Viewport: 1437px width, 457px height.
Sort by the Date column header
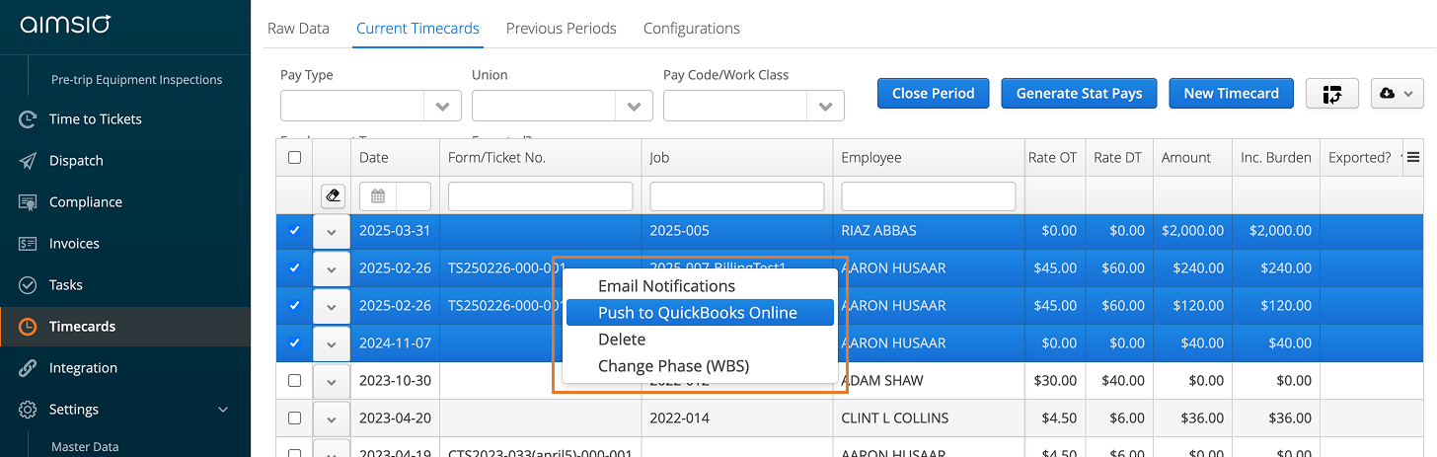coord(374,158)
